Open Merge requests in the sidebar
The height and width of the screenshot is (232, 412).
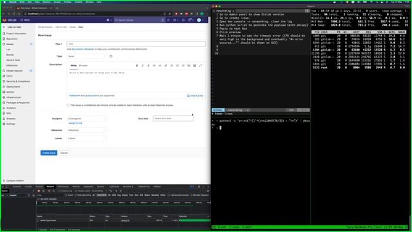14,71
